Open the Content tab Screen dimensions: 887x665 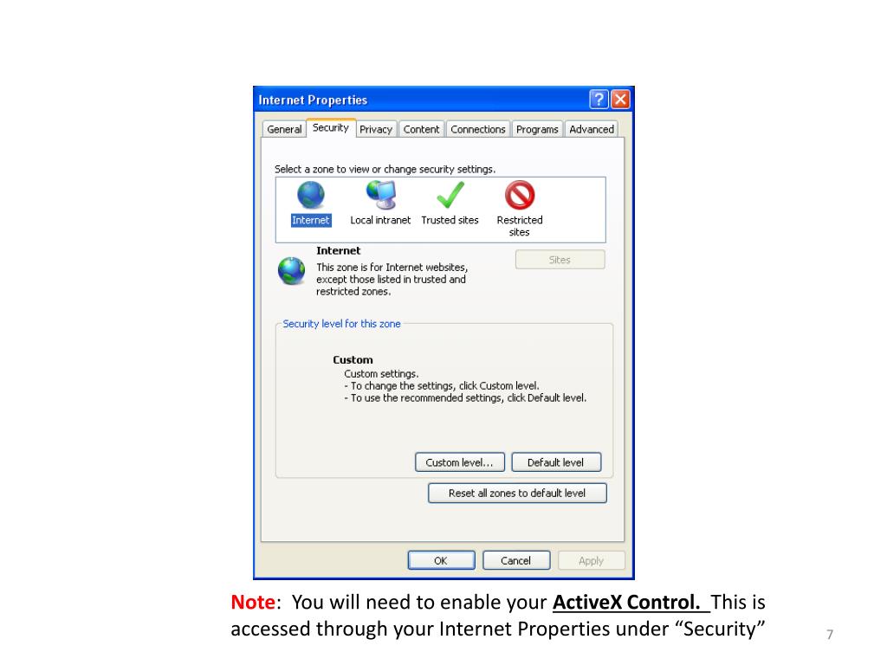[x=422, y=130]
